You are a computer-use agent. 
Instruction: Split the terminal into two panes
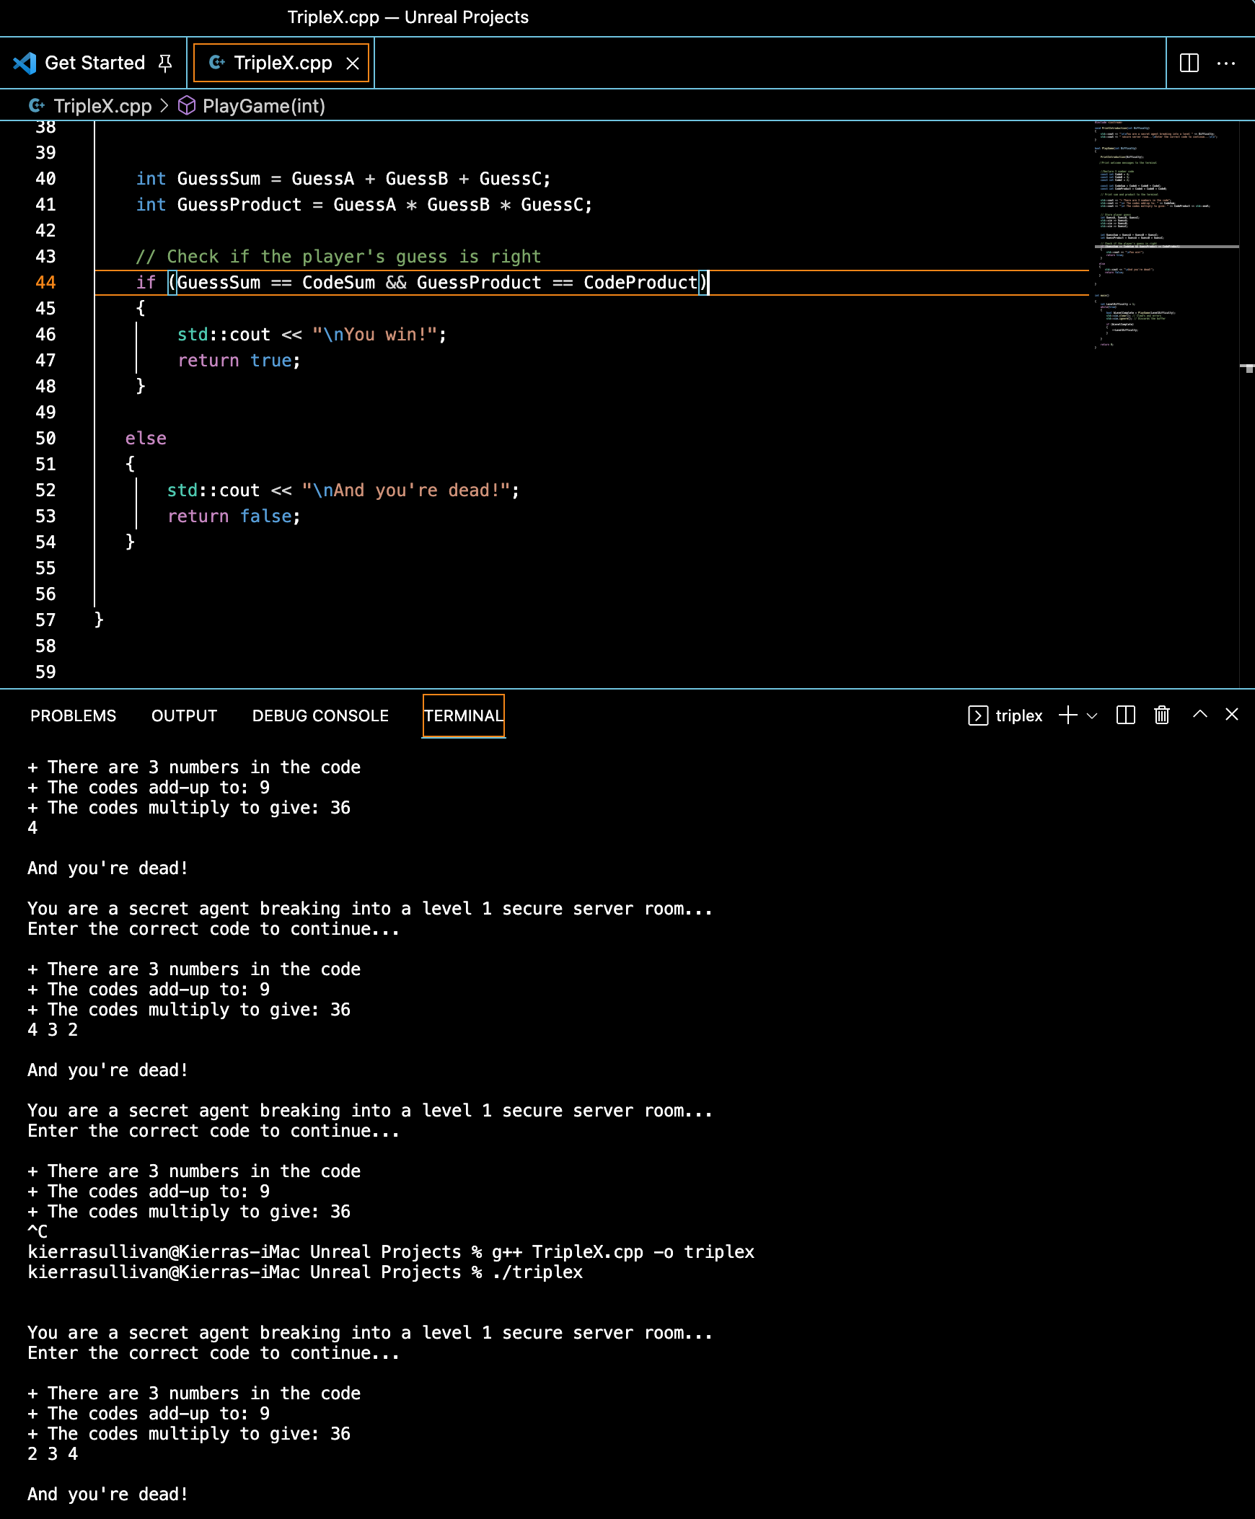point(1125,716)
